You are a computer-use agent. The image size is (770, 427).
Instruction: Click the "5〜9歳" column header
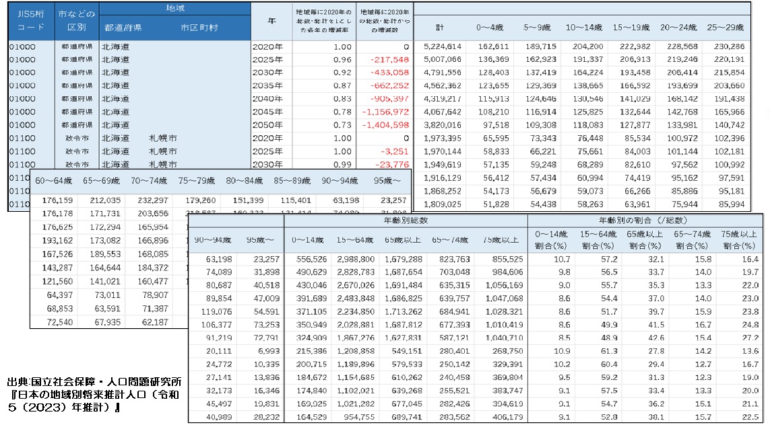(537, 28)
